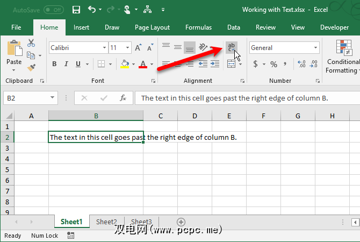Viewport: 360px width, 242px height.
Task: Add a new sheet with plus button
Action: click(x=181, y=222)
